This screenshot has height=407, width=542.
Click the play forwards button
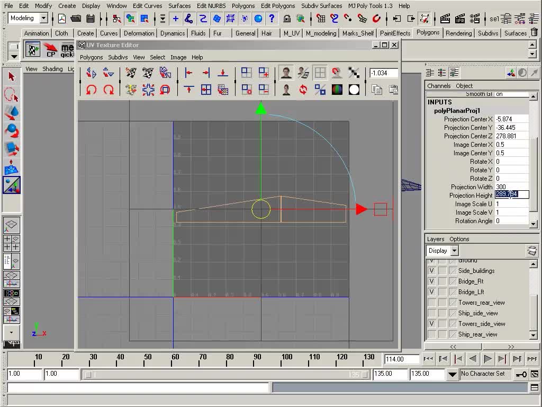pyautogui.click(x=487, y=359)
